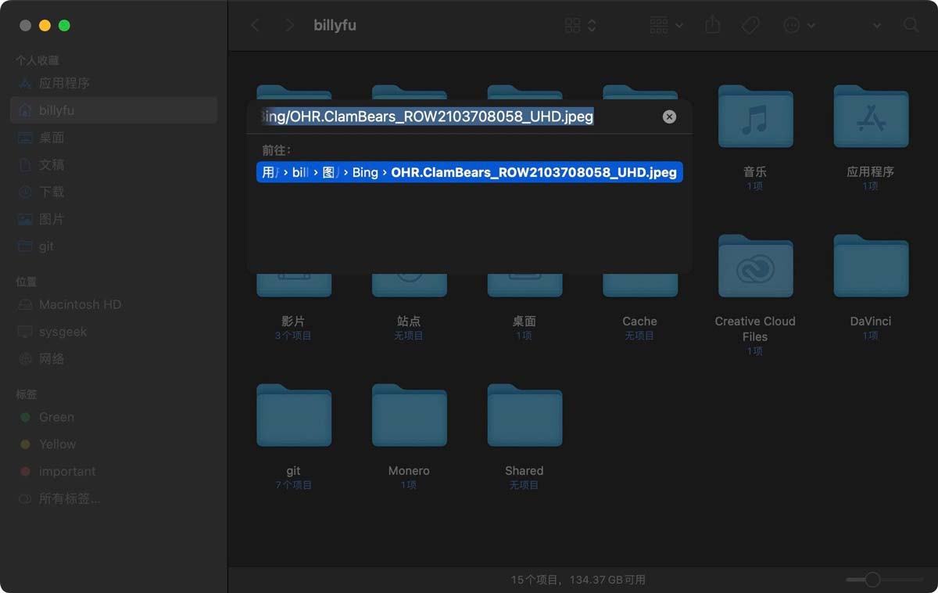Open 所有标签 in the sidebar
938x593 pixels.
[113, 498]
